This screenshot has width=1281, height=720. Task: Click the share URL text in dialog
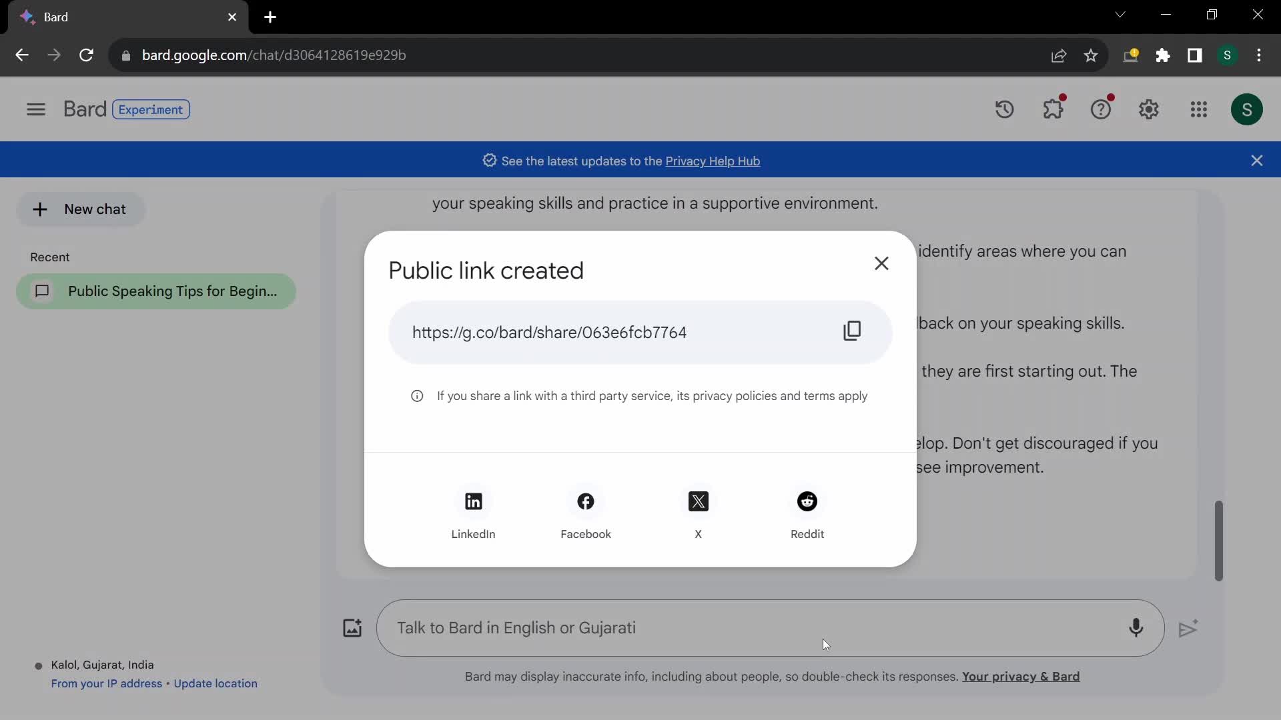pyautogui.click(x=549, y=333)
